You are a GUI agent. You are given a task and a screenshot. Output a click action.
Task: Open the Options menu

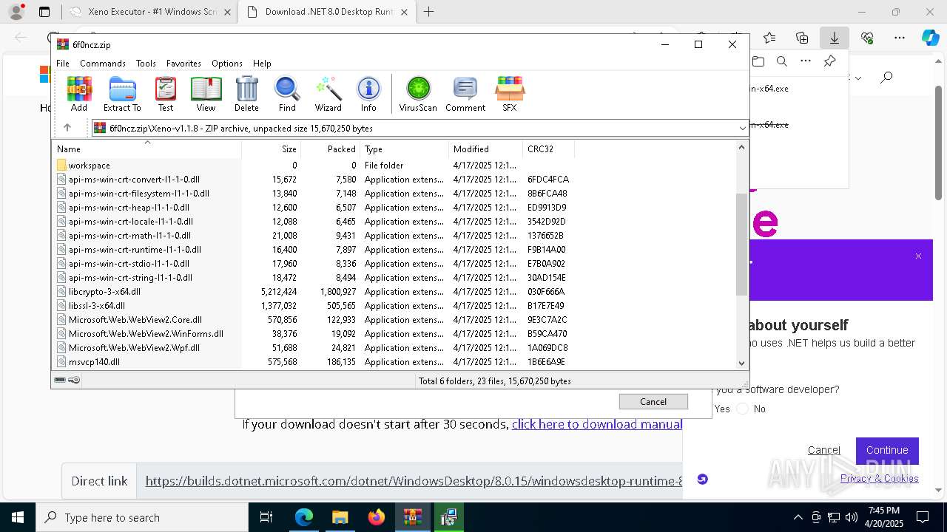tap(227, 64)
